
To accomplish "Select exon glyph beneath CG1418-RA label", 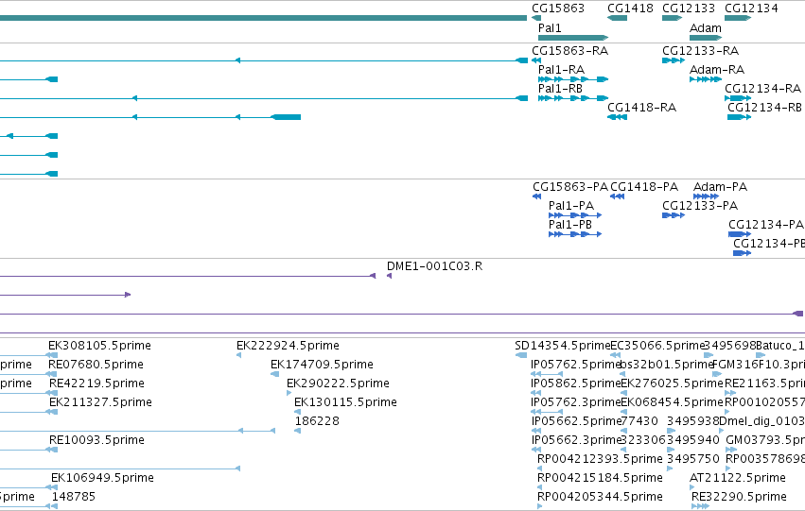I will pyautogui.click(x=617, y=117).
